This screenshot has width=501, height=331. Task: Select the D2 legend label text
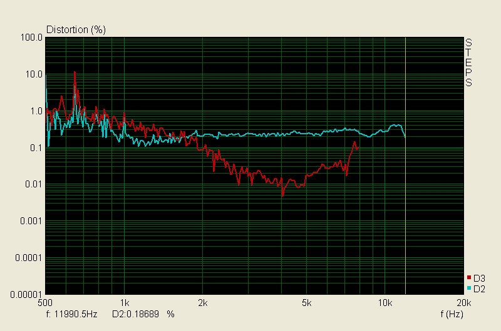click(x=479, y=288)
